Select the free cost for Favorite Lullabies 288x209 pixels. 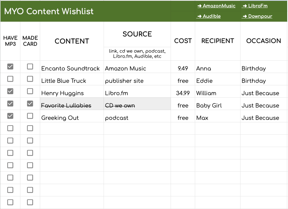click(x=183, y=104)
